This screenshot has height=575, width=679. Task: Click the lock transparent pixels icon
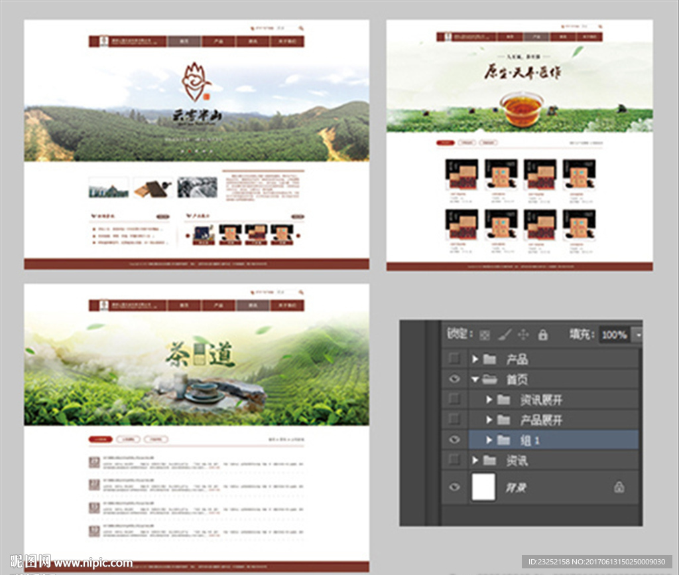tap(485, 335)
